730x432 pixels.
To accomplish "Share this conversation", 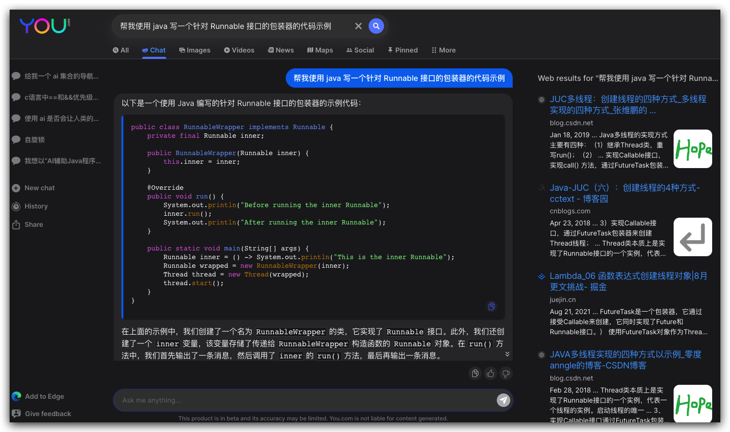I will click(27, 224).
